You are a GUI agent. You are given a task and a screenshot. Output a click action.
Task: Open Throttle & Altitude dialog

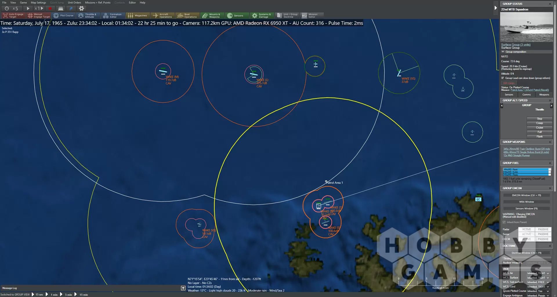[88, 16]
